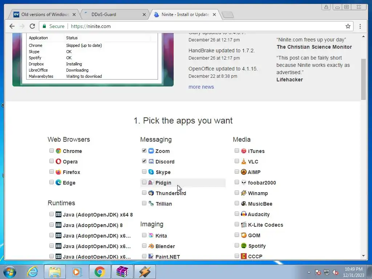Click the Thunderbird label
The height and width of the screenshot is (279, 372).
click(x=171, y=193)
